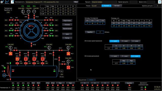Click the Mg2 button in bottom bar
This screenshot has width=162, height=91.
(x=70, y=83)
